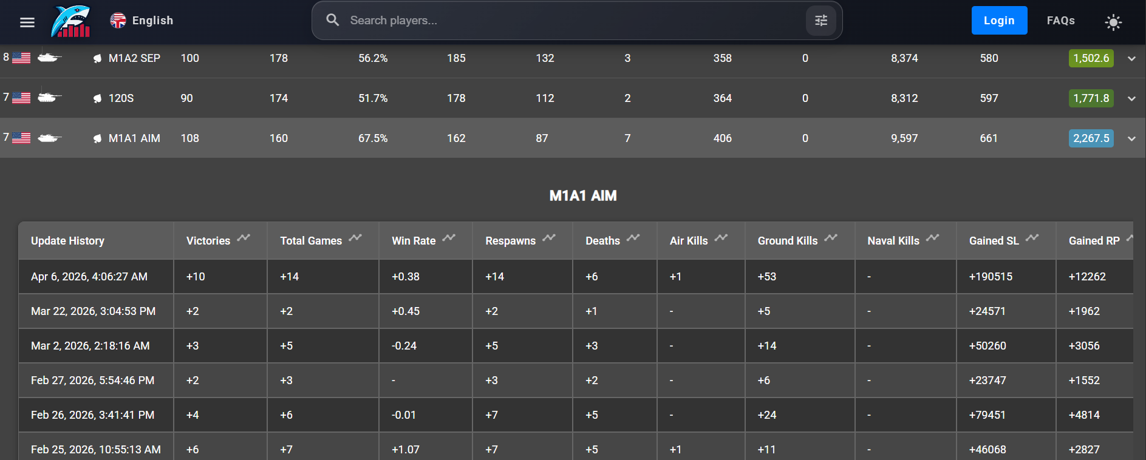This screenshot has height=460, width=1146.
Task: Click the USA flag in M1A2 SEP row
Action: (21, 58)
